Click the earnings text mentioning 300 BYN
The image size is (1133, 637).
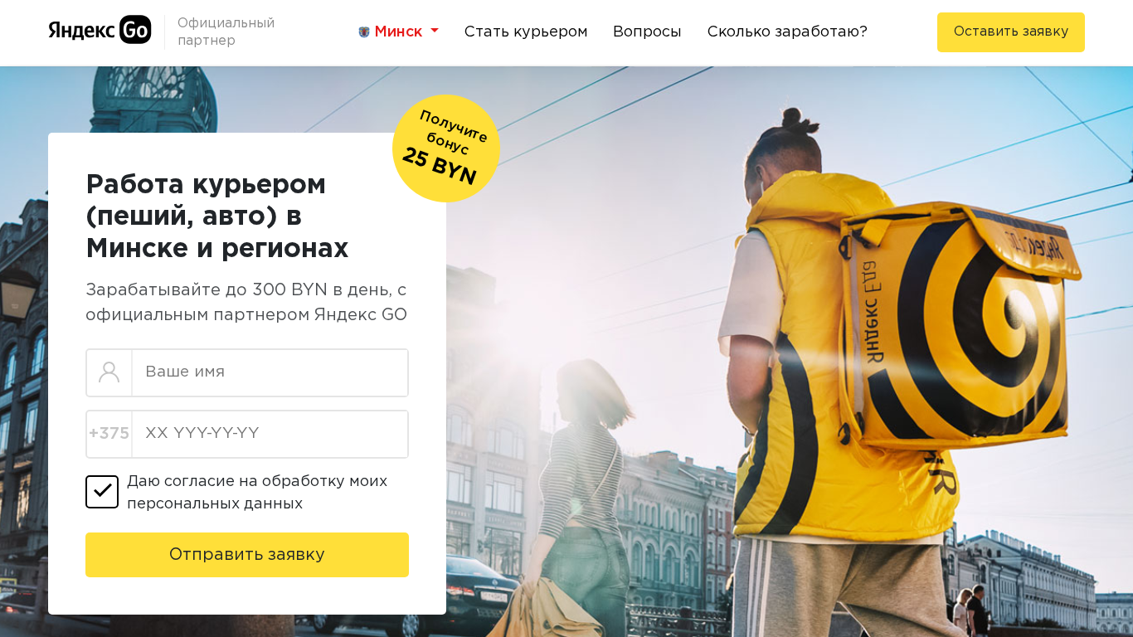click(246, 303)
